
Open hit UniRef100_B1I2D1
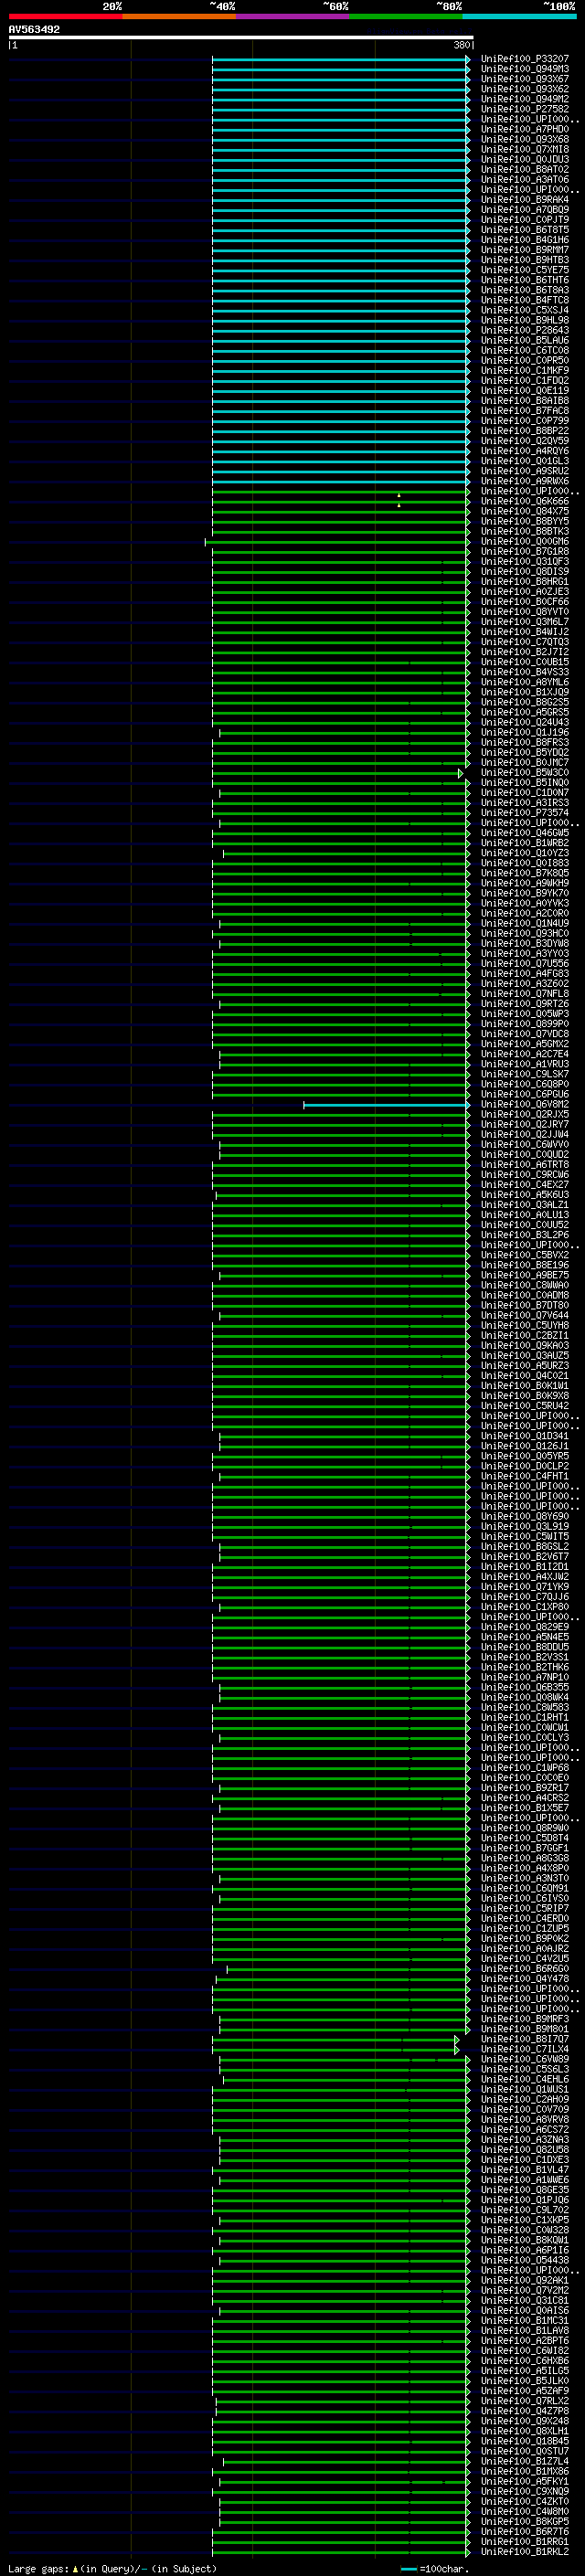[525, 1566]
